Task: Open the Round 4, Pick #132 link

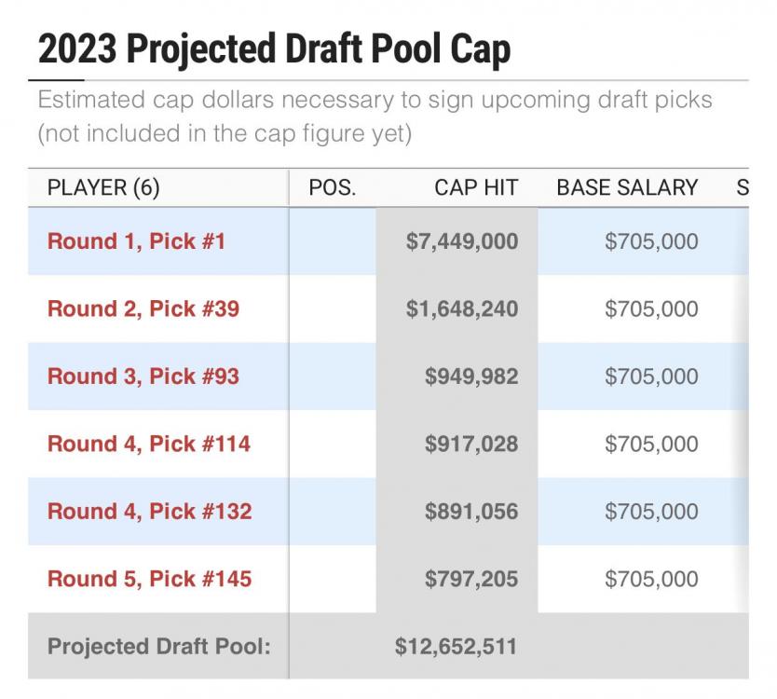Action: coord(149,511)
